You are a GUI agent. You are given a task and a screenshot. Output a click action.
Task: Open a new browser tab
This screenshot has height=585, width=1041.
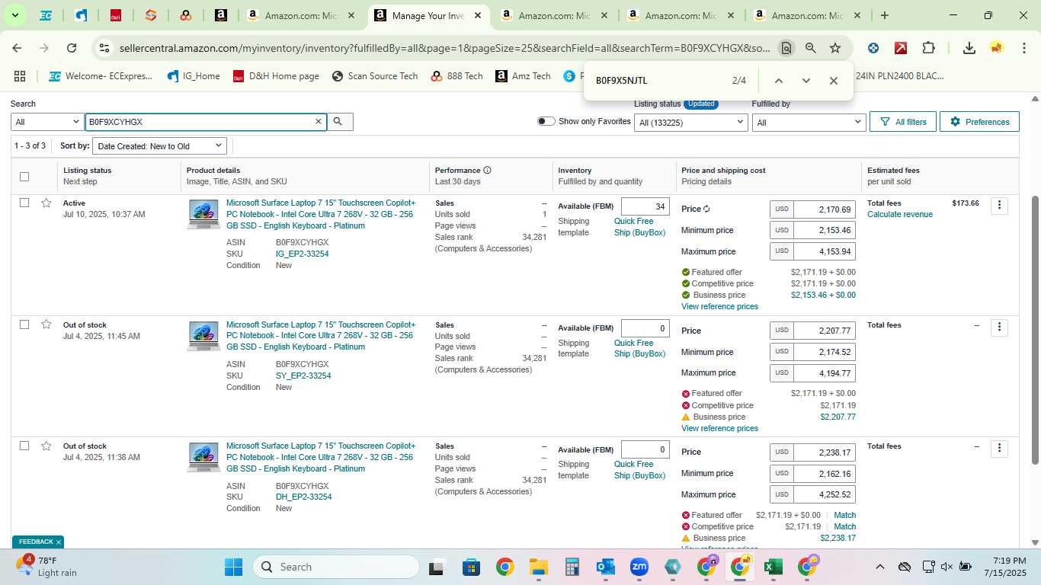click(x=884, y=15)
